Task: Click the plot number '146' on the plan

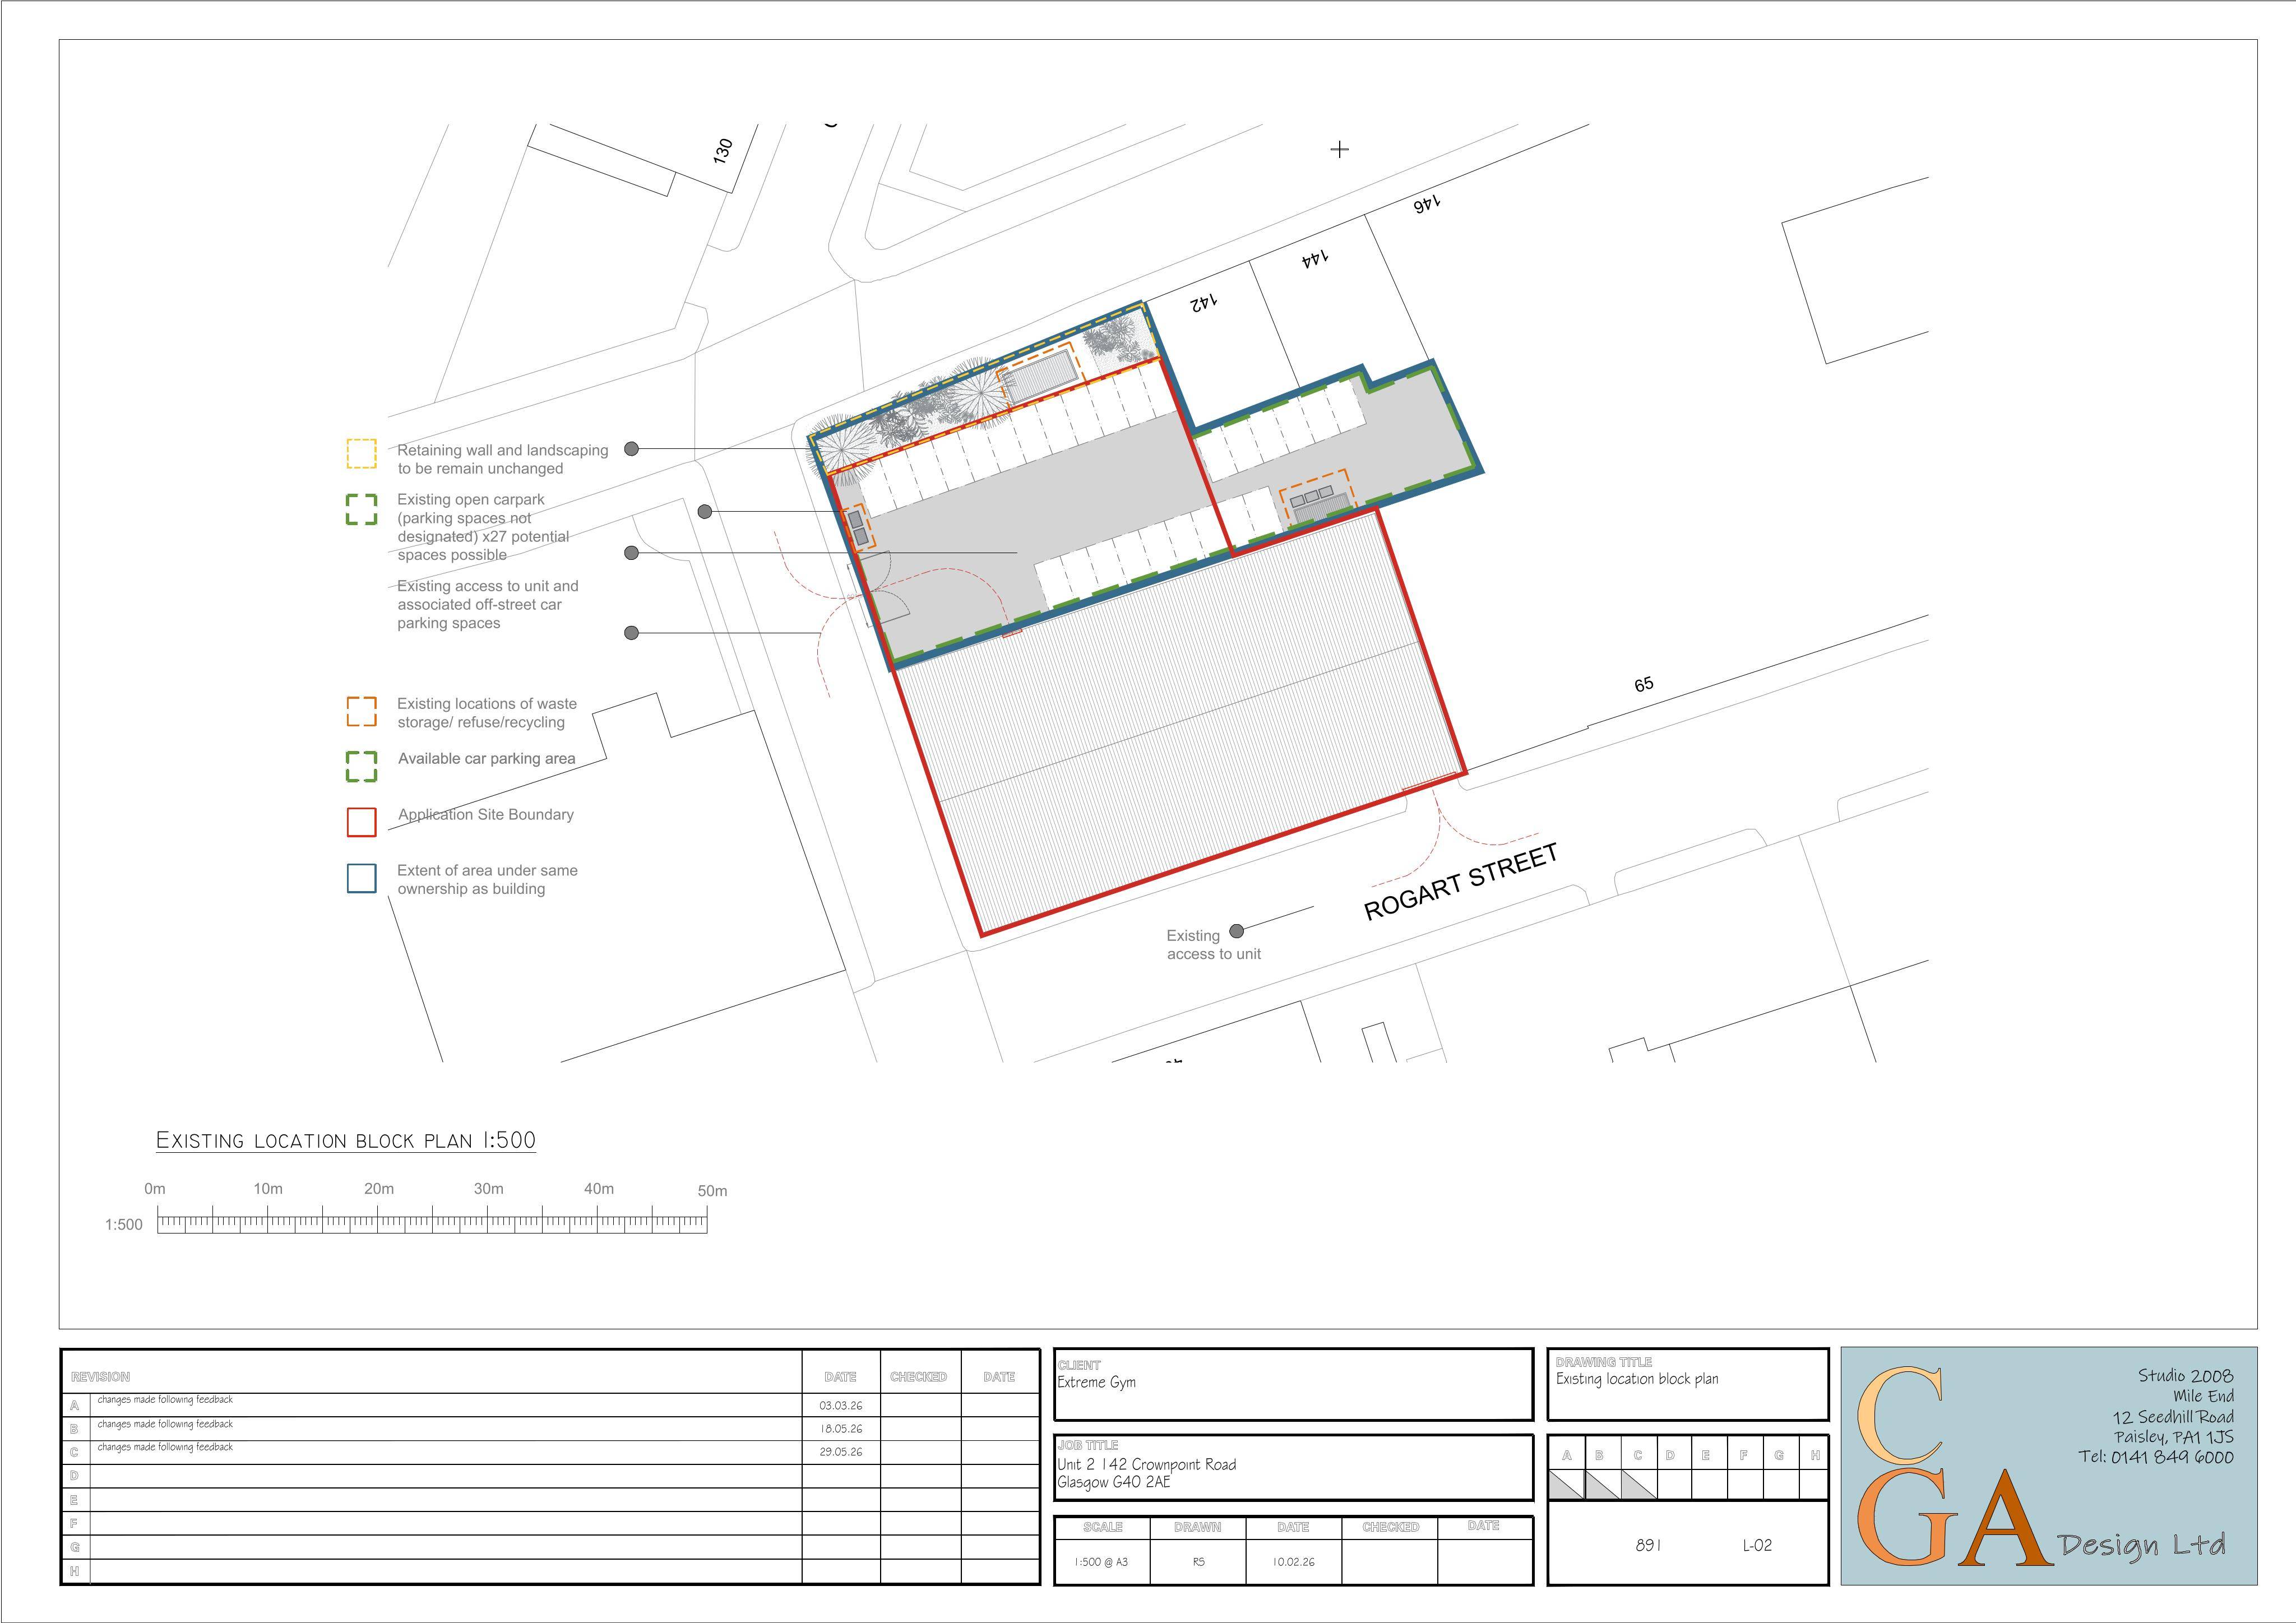Action: point(1427,203)
